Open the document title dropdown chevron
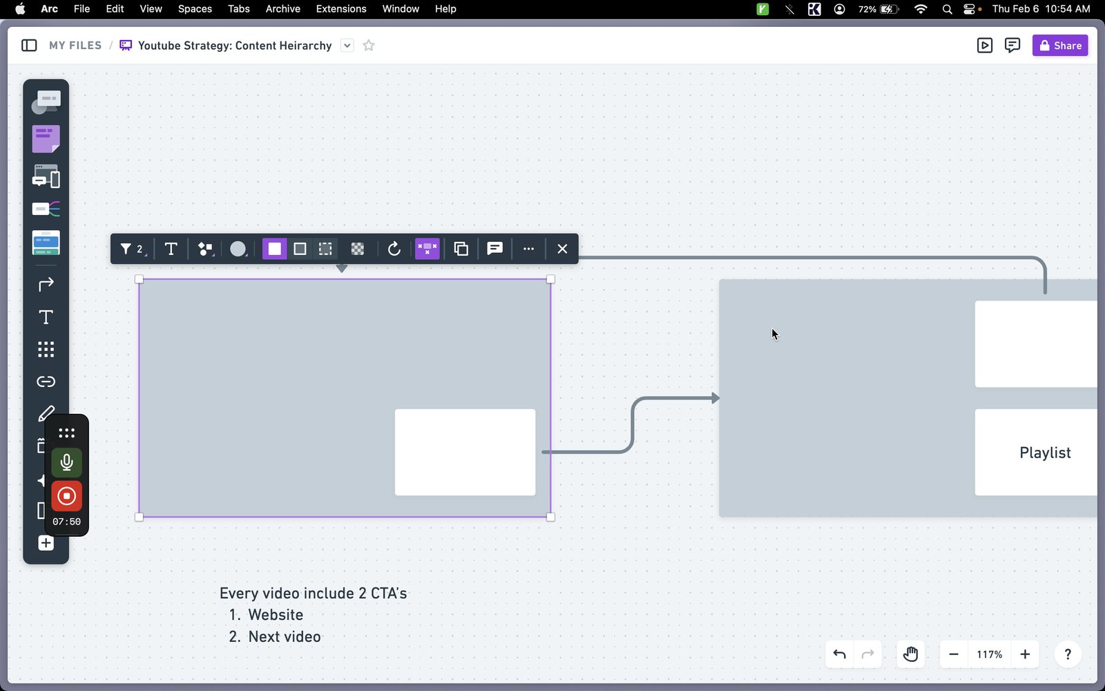 347,46
